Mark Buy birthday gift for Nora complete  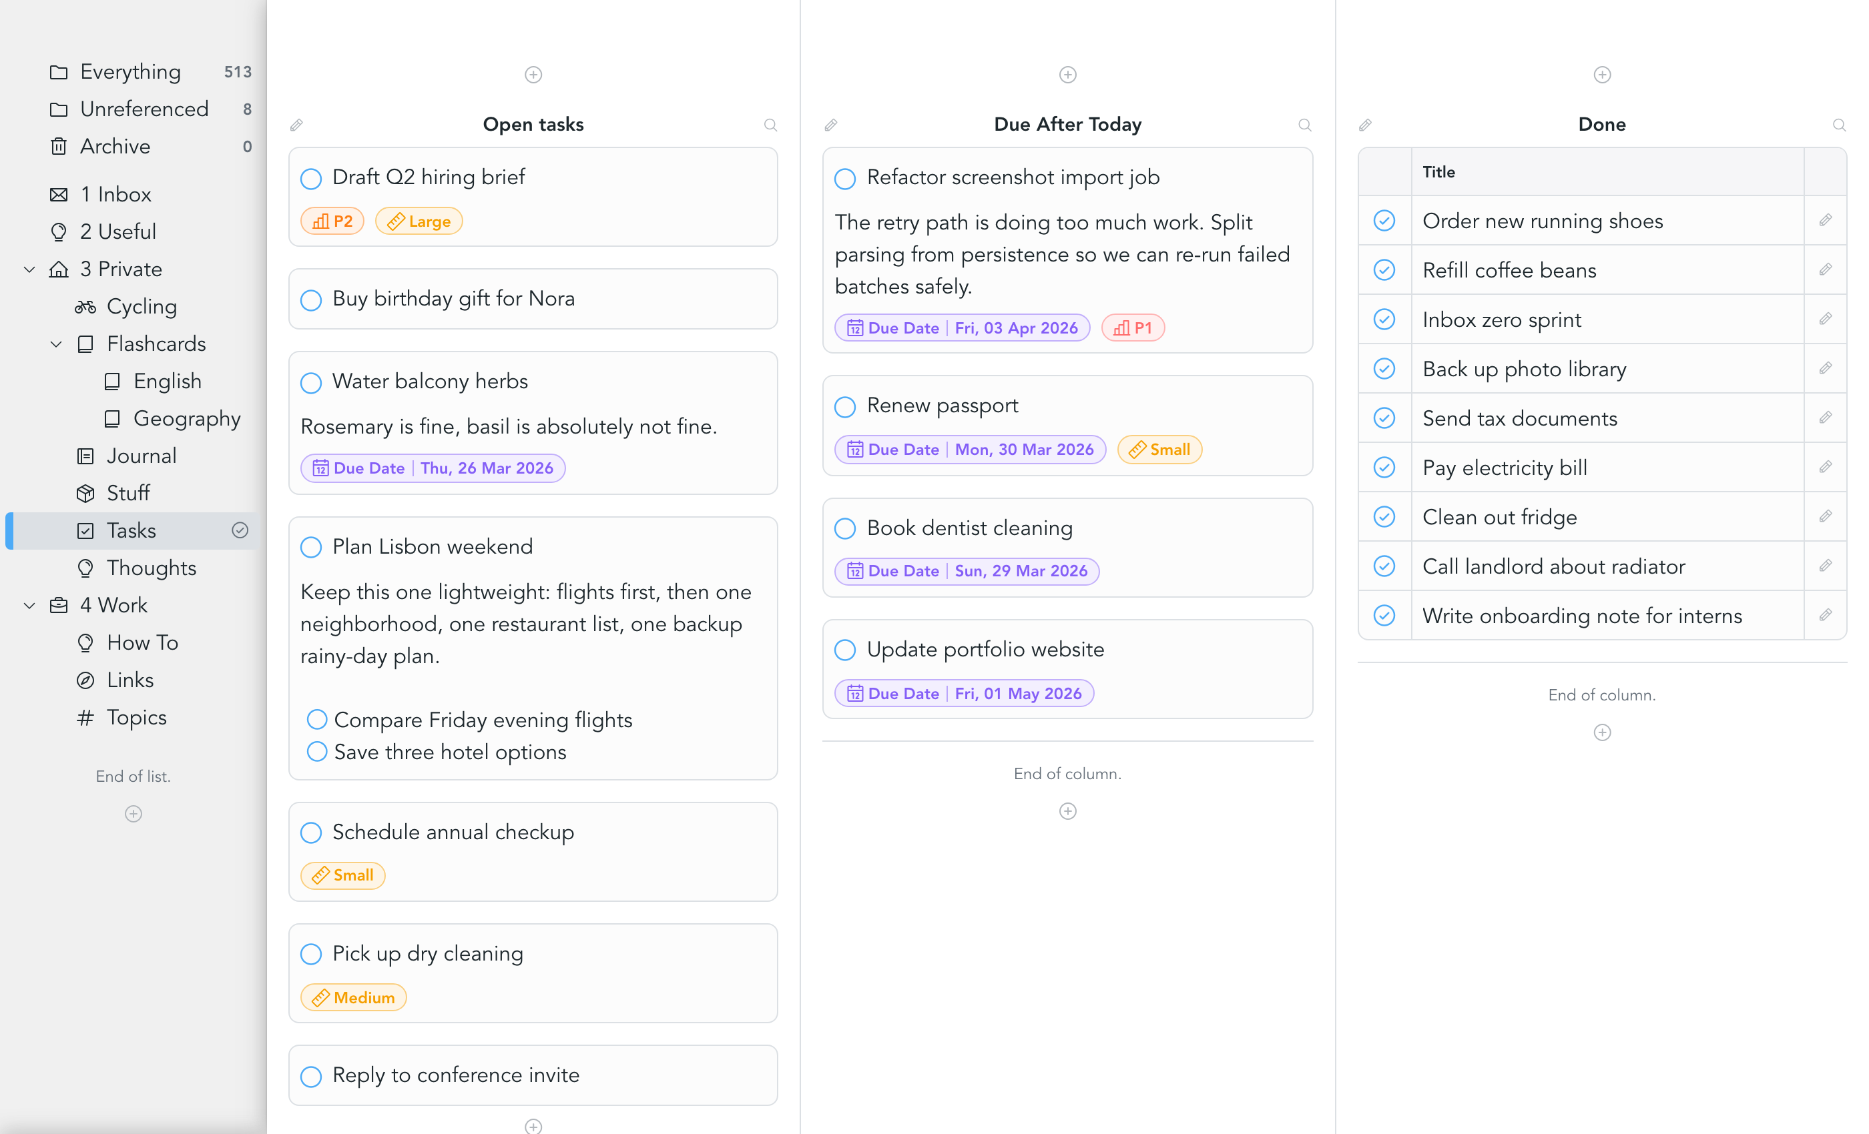(x=311, y=300)
